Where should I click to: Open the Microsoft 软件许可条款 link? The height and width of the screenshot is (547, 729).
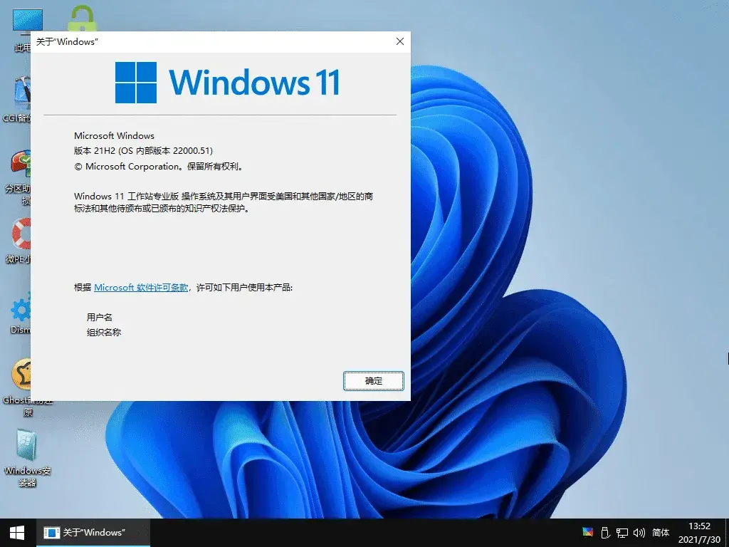click(141, 288)
